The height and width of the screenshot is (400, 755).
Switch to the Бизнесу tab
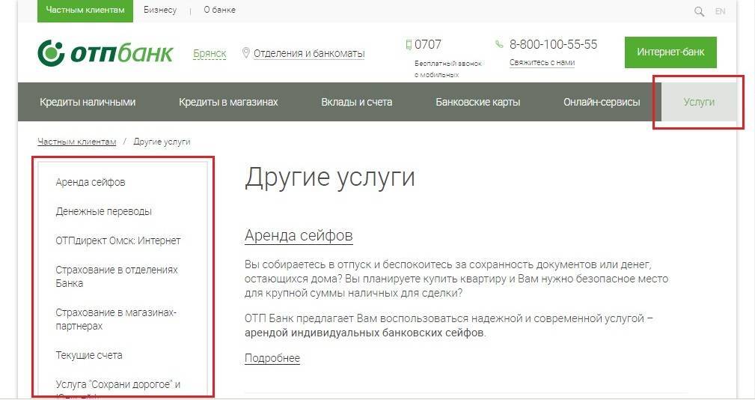[x=160, y=10]
